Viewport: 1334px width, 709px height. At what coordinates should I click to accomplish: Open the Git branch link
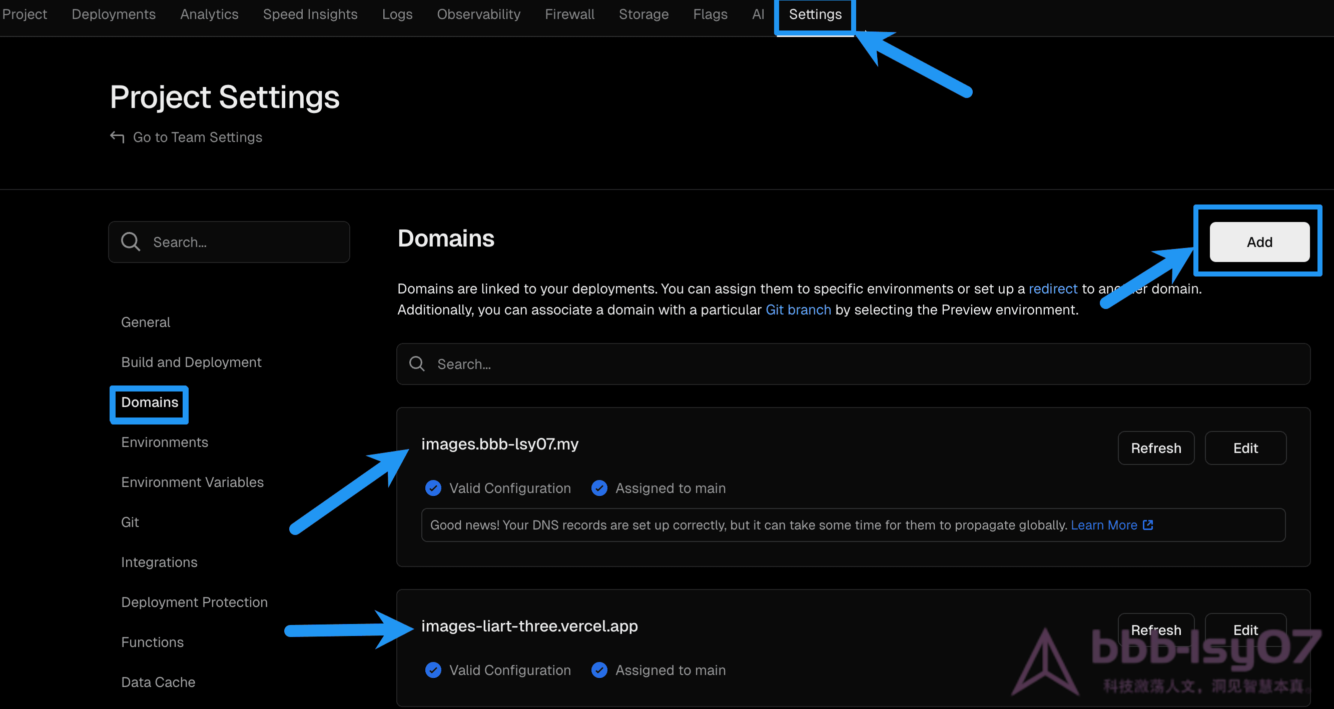[798, 309]
